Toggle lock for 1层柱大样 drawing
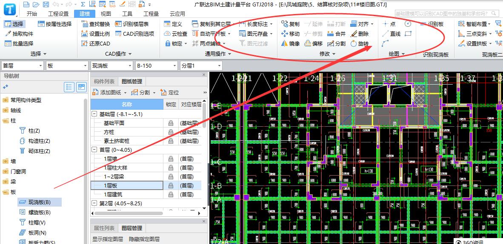The width and height of the screenshot is (503, 244). [171, 167]
